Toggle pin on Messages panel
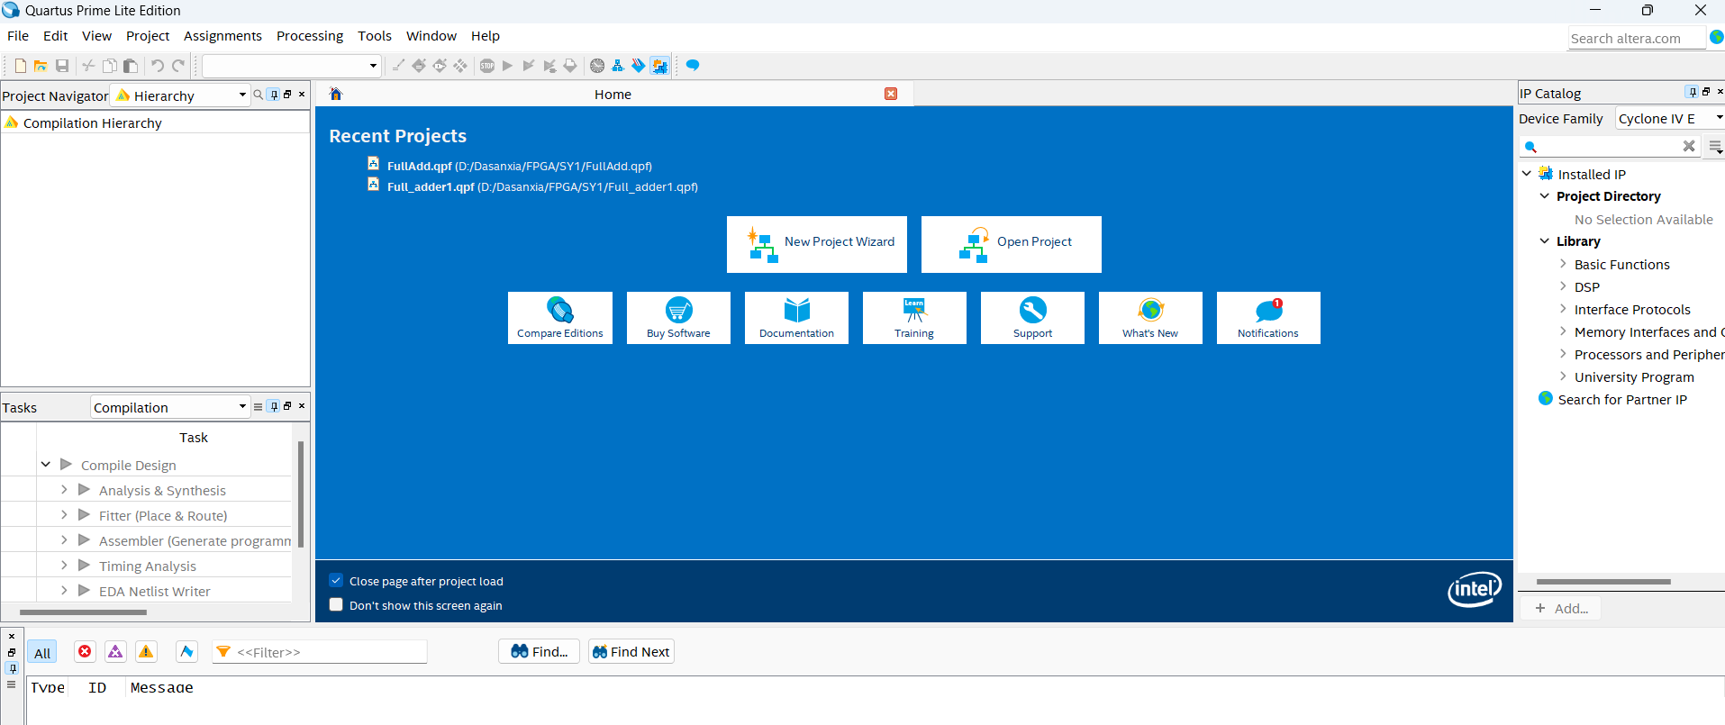 12,668
